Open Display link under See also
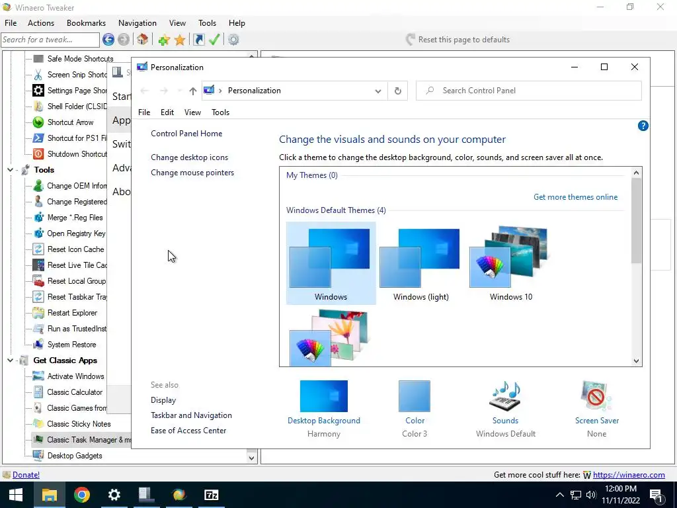 pos(163,400)
